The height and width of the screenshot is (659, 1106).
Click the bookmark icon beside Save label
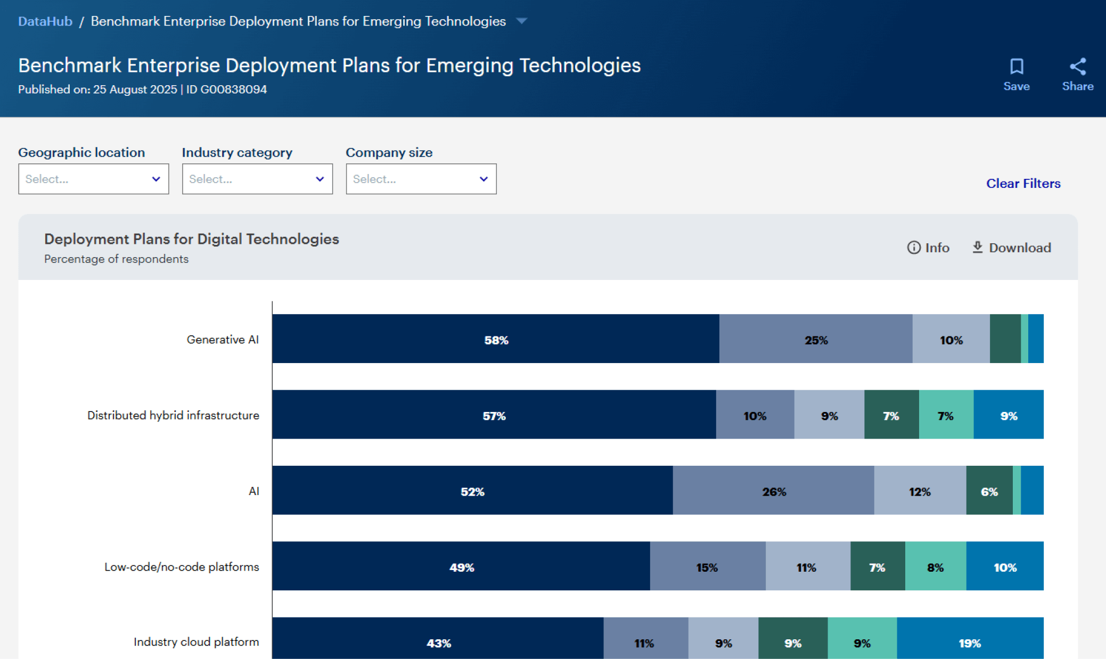tap(1017, 67)
